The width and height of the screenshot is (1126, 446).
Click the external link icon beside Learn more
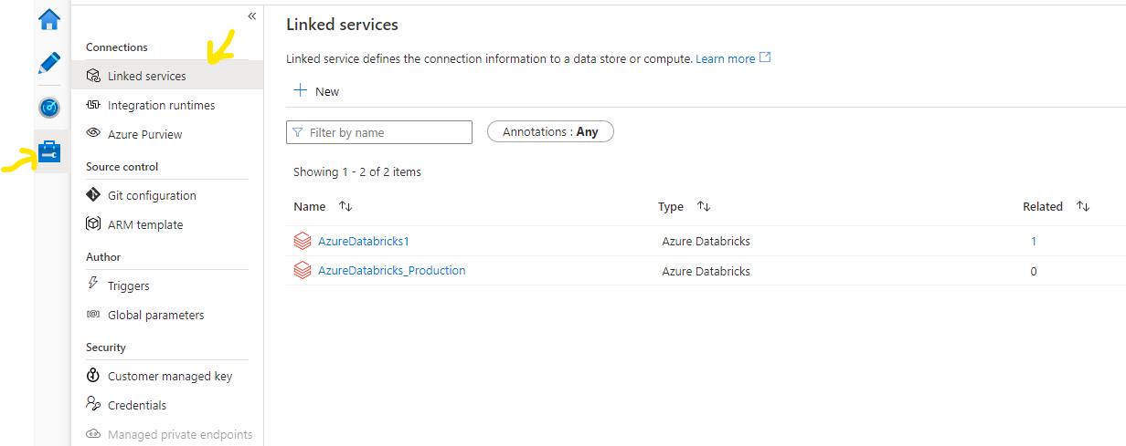pos(766,57)
